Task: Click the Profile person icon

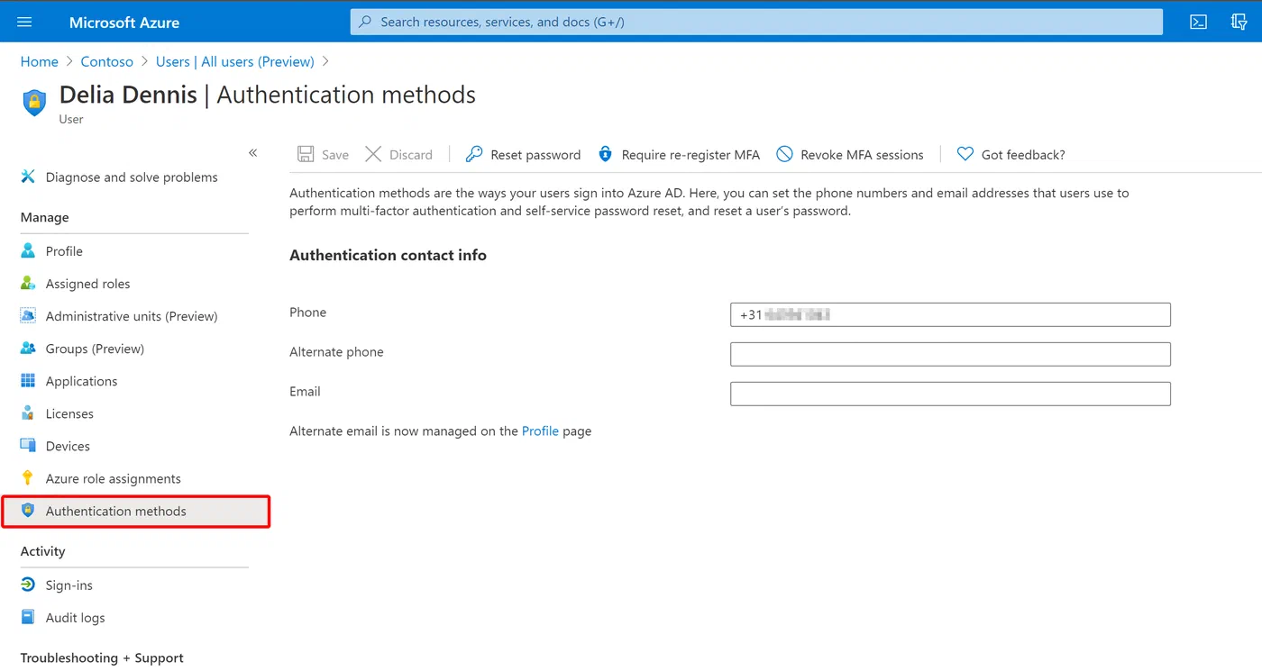Action: coord(28,251)
